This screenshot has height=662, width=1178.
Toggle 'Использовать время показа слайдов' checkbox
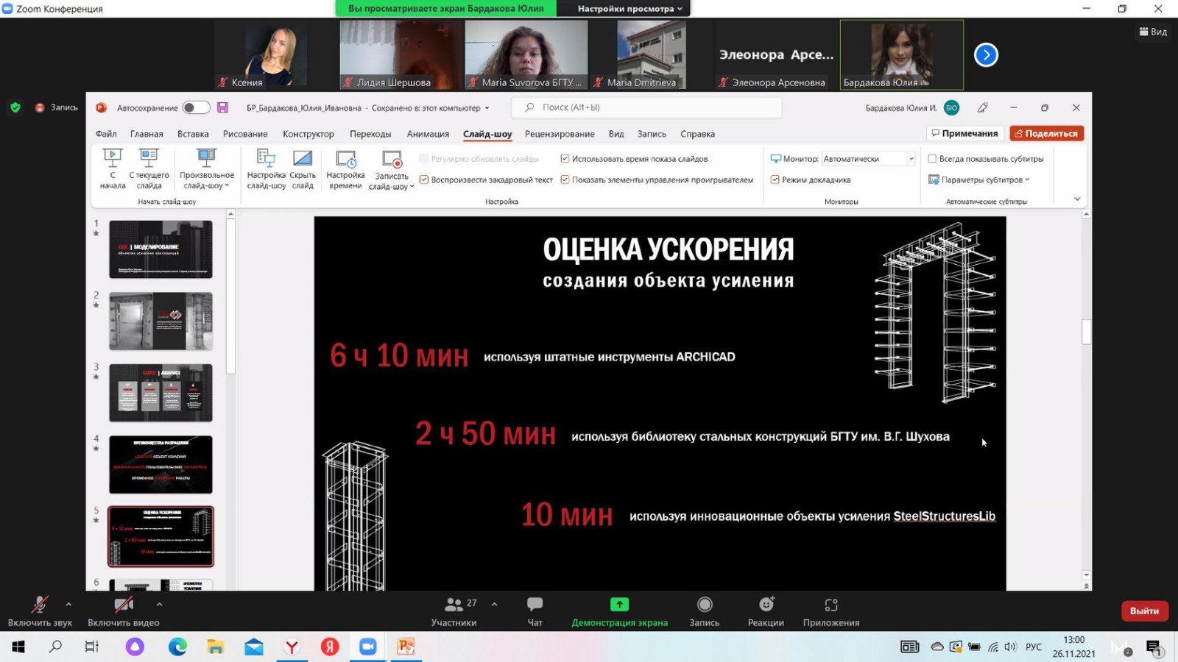565,158
